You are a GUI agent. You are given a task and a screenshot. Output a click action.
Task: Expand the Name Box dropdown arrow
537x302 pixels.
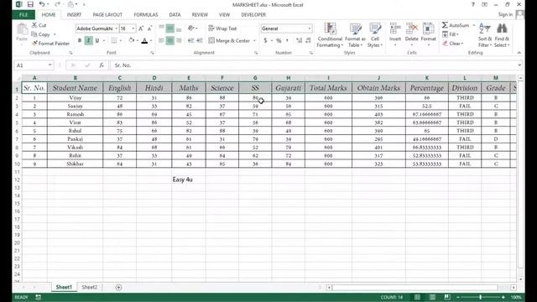[50, 65]
